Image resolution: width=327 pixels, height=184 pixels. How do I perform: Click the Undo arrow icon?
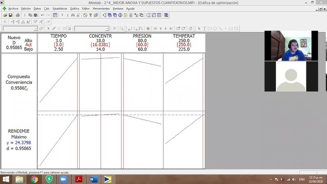point(42,15)
